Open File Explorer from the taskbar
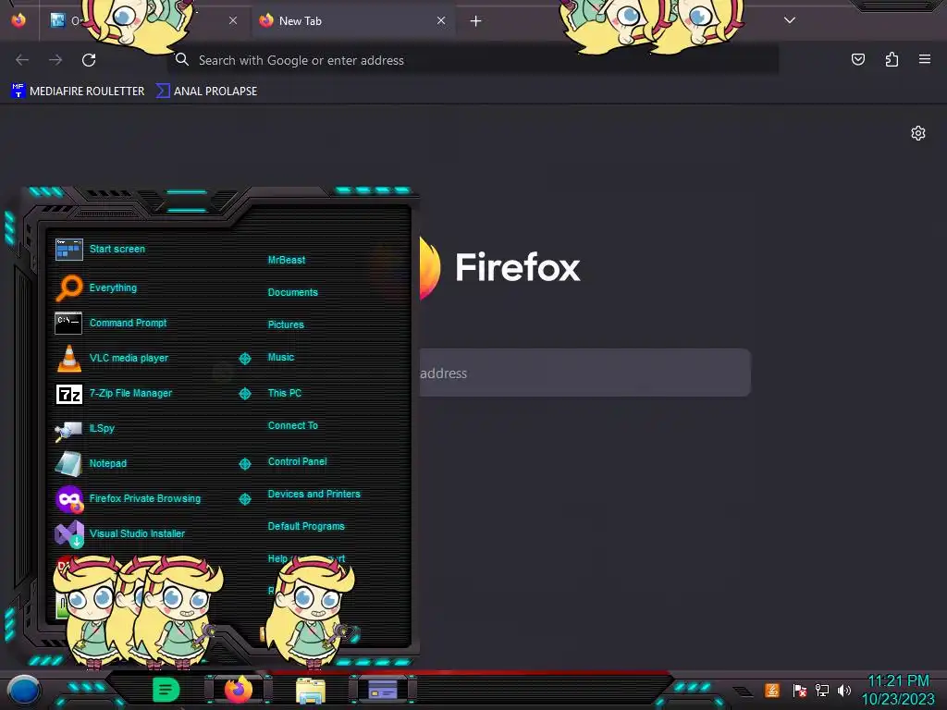947x710 pixels. tap(311, 691)
